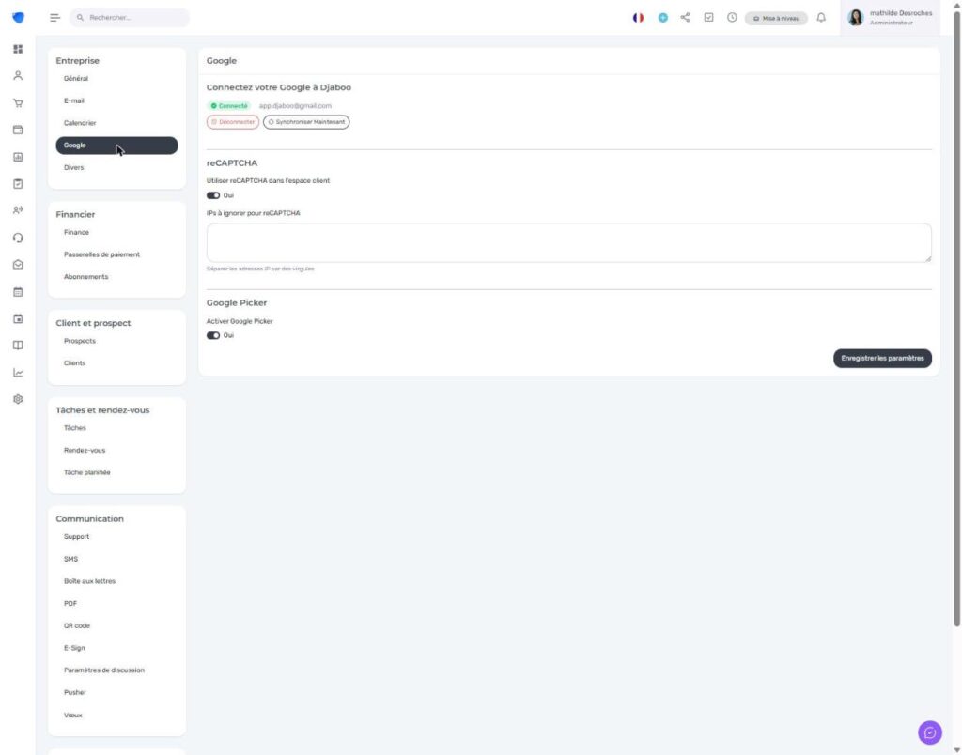
Task: Click Enregistrer les paramètres button
Action: pos(882,358)
